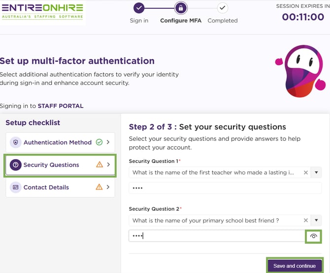The height and width of the screenshot is (273, 330).
Task: Click the EntireOnHire logo
Action: click(42, 12)
